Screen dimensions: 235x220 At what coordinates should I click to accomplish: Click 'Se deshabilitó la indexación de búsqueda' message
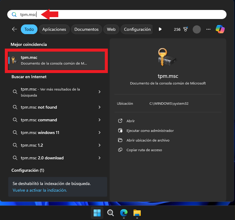tap(52, 183)
